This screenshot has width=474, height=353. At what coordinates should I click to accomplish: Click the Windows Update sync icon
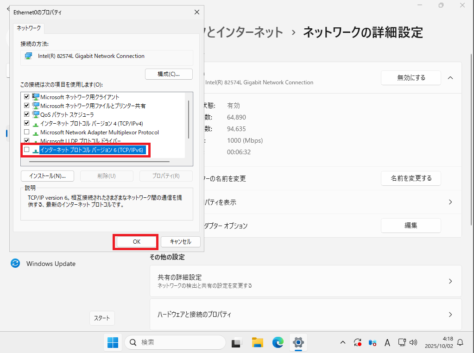click(15, 264)
